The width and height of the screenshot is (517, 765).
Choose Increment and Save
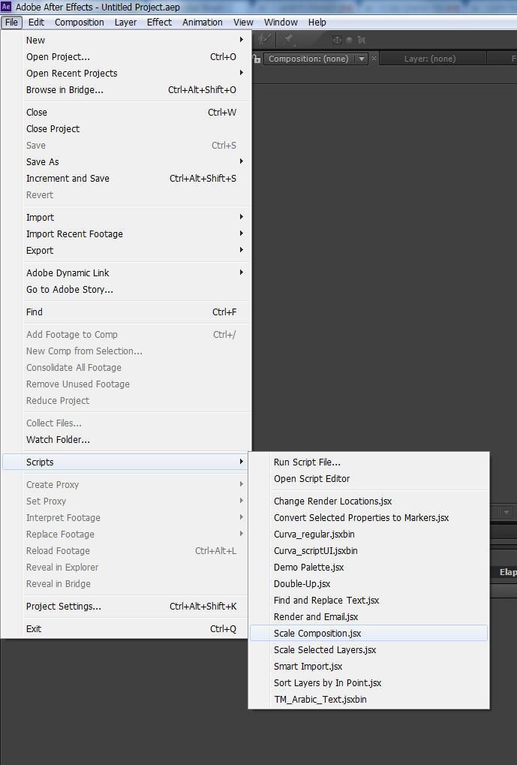point(126,179)
